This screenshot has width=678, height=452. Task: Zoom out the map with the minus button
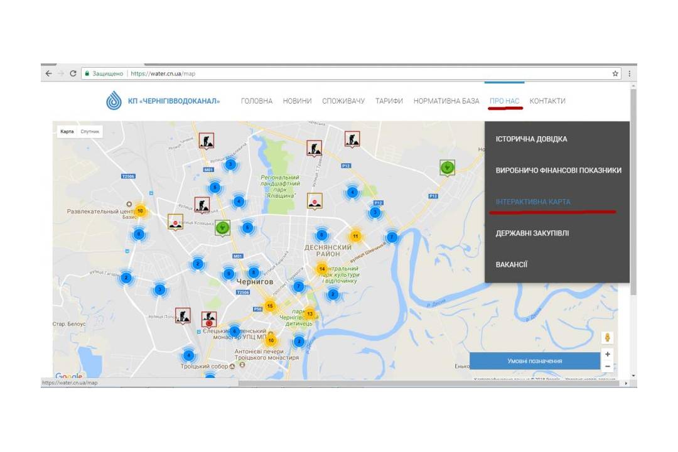pyautogui.click(x=608, y=367)
